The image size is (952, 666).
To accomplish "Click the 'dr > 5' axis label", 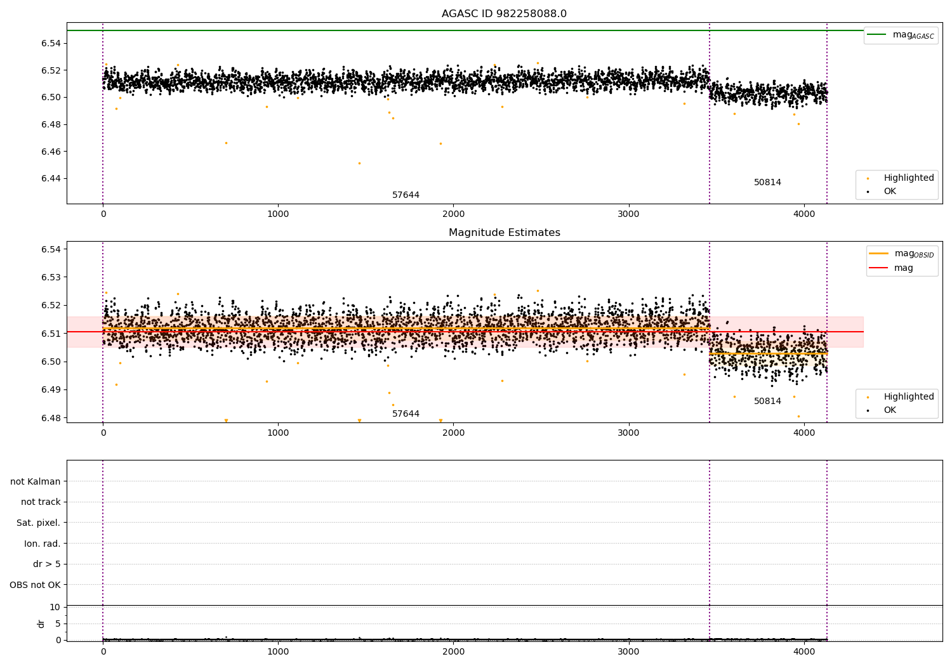I will point(47,565).
